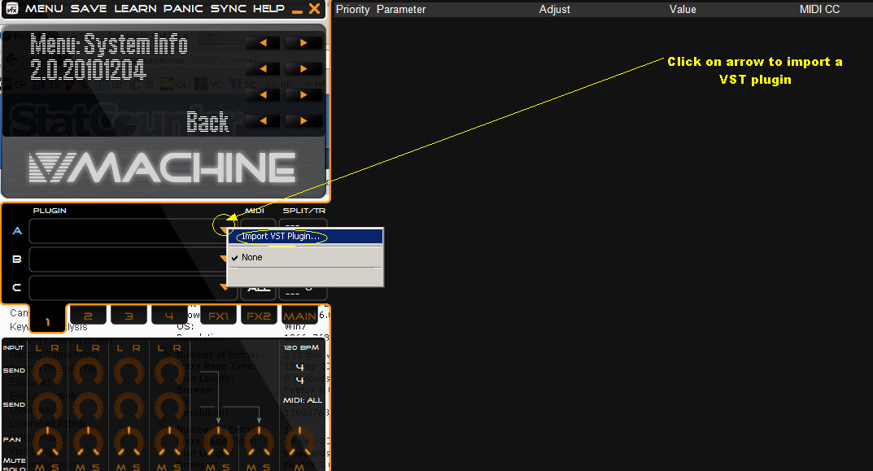Choose Import VST Plugin... from popup menu
This screenshot has height=471, width=873.
[x=306, y=237]
